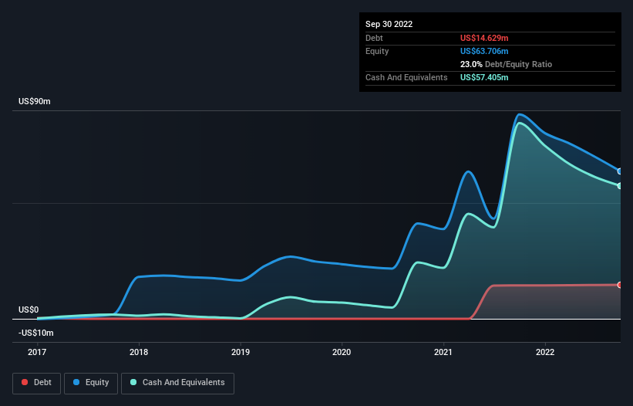The width and height of the screenshot is (633, 406).
Task: Toggle Cash And Equivalents legend button
Action: pyautogui.click(x=177, y=383)
